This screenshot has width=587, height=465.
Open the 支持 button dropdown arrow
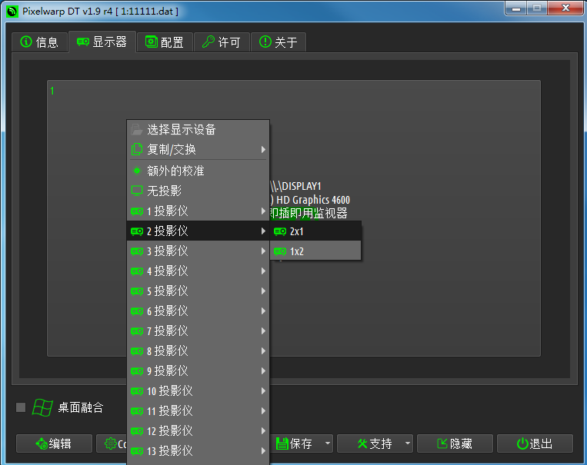tap(407, 443)
